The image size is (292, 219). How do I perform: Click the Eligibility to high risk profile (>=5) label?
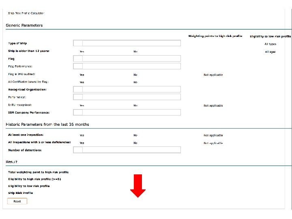[x=34, y=179]
